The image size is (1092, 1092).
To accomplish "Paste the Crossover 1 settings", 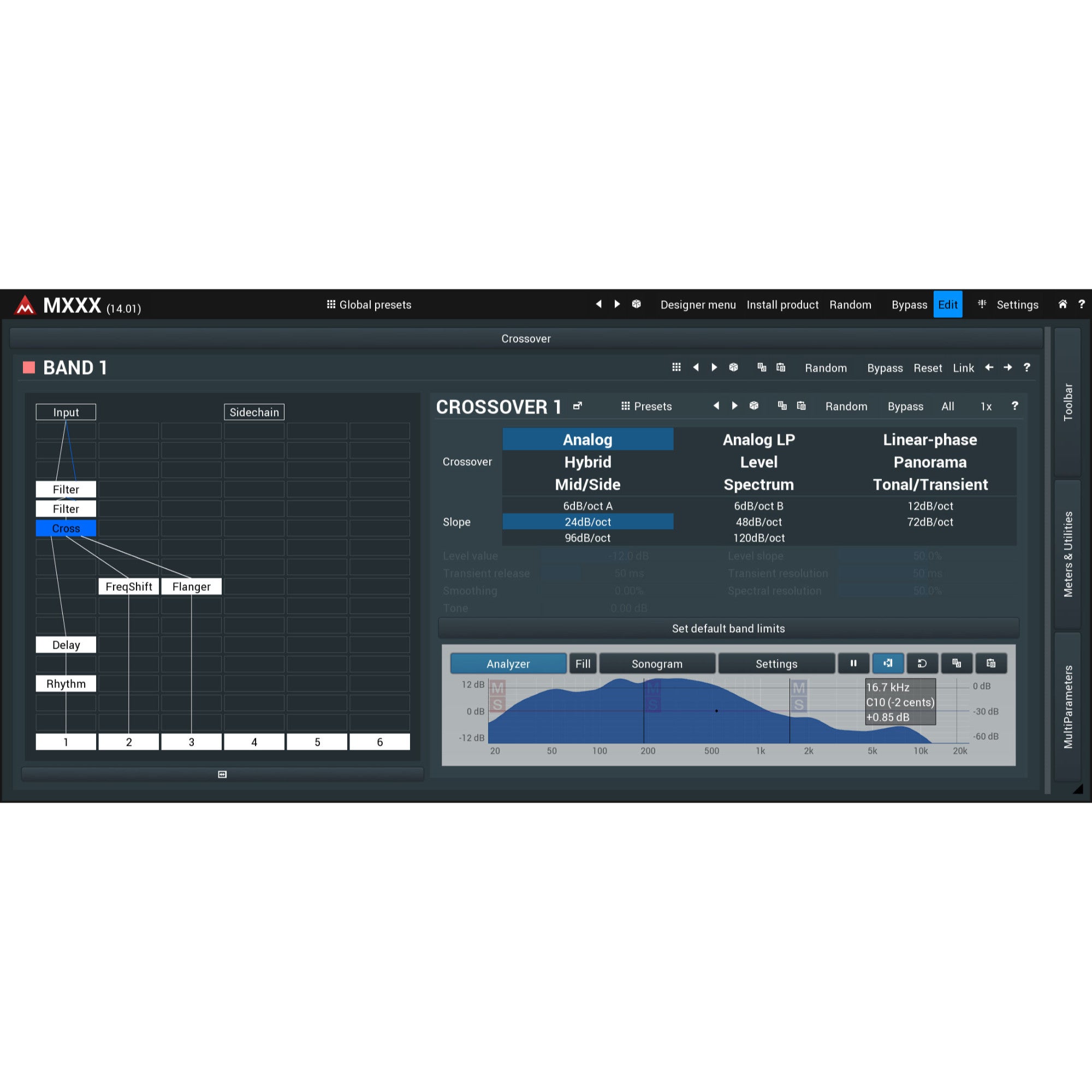I will tap(801, 406).
